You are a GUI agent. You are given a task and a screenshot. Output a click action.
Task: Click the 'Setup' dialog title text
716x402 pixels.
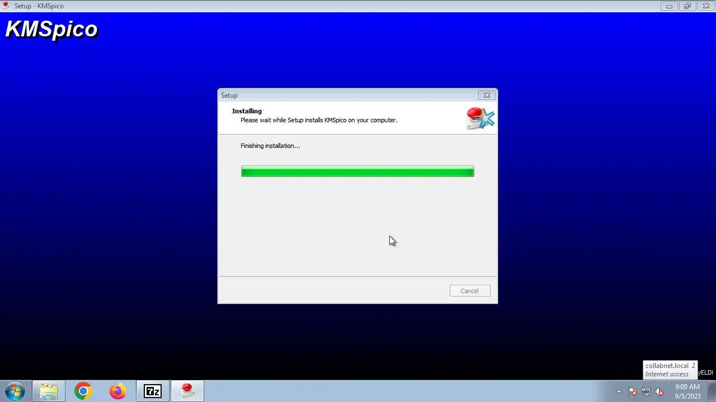[229, 95]
